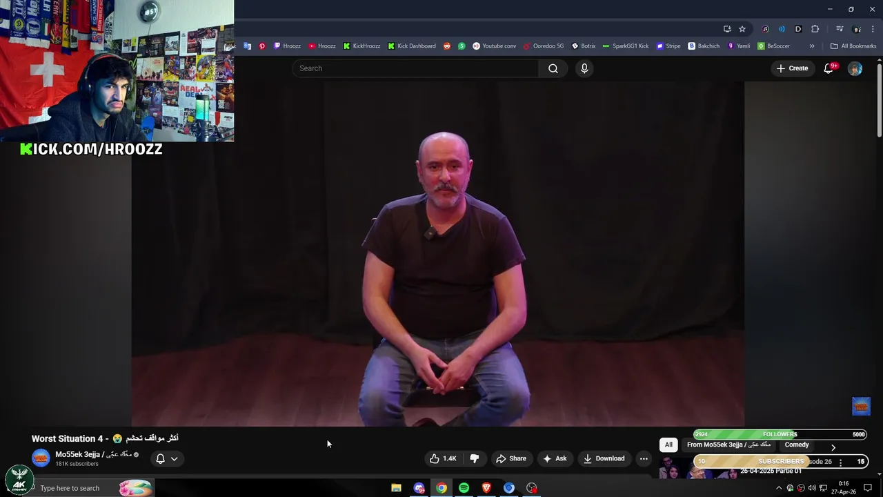883x497 pixels.
Task: Open the Youtube conv bookmark
Action: [x=494, y=46]
